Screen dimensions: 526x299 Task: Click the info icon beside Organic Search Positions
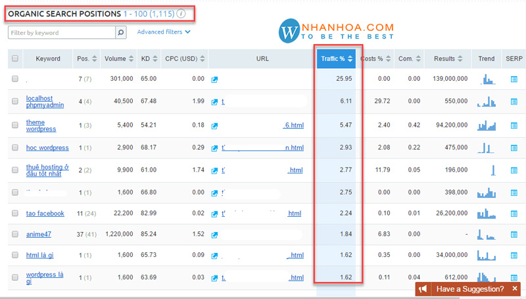coord(181,13)
